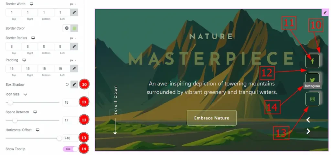Screen dimensions: 331x155
Task: Click the pink edit pencil on slider
Action: pos(325,13)
